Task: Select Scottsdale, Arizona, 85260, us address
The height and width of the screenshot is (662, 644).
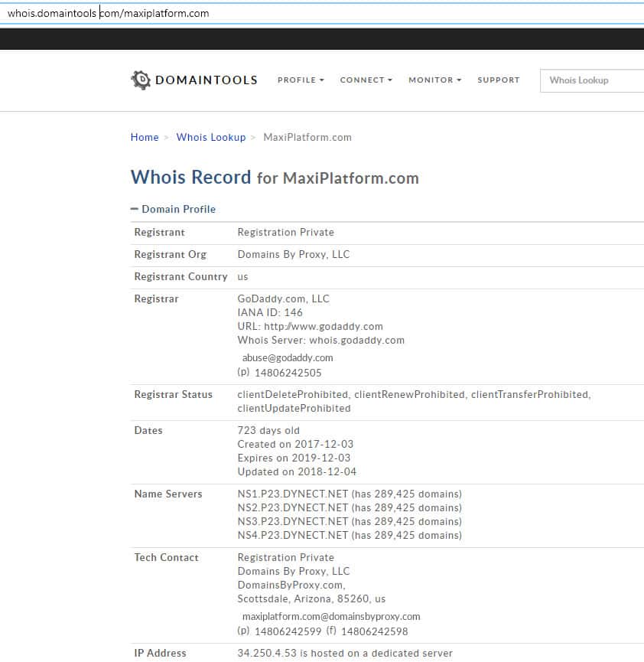Action: click(x=311, y=598)
